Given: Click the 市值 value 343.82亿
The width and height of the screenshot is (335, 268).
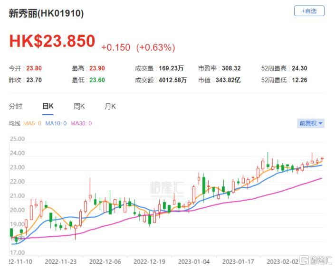Looking at the screenshot, I should [228, 80].
